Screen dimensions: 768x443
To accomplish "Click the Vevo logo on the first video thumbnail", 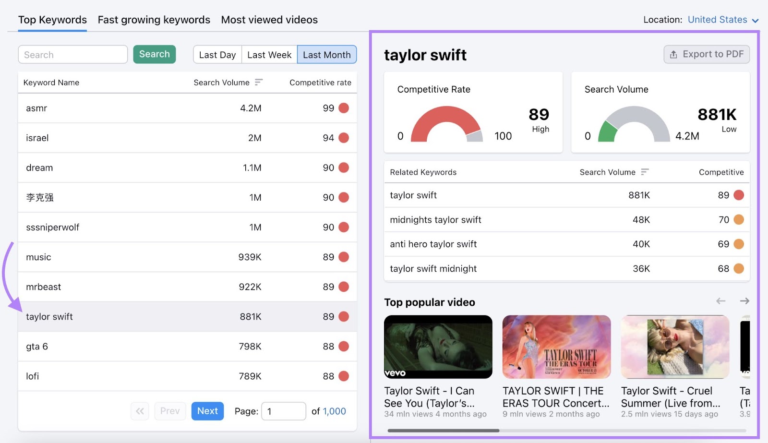I will 395,372.
